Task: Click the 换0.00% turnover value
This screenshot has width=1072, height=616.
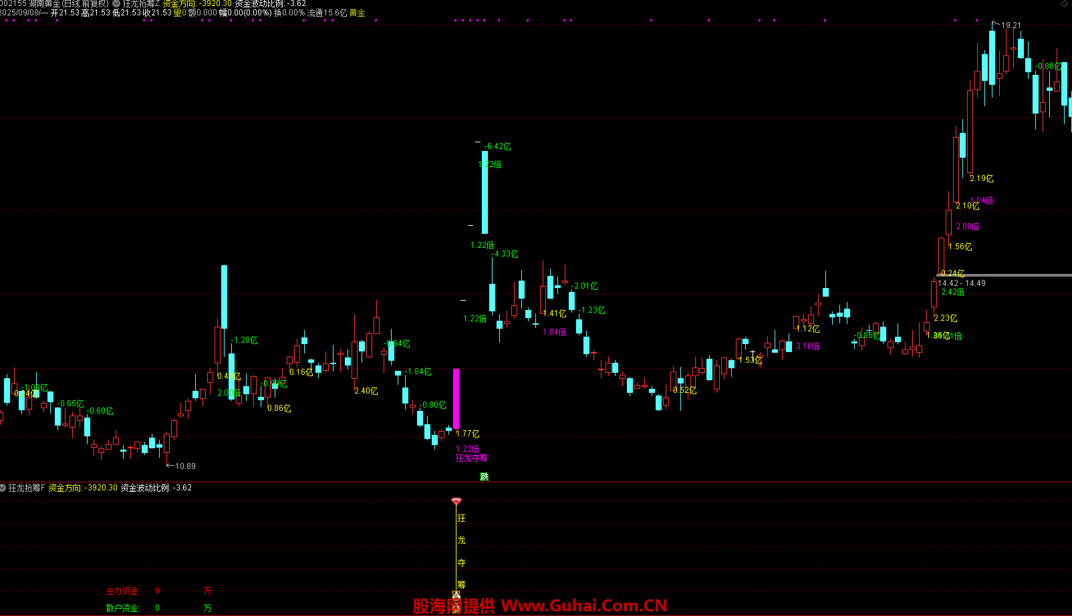Action: [289, 13]
